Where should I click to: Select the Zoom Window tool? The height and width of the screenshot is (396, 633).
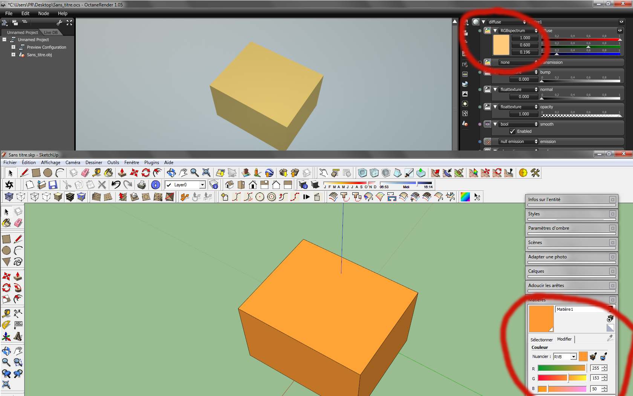(18, 362)
